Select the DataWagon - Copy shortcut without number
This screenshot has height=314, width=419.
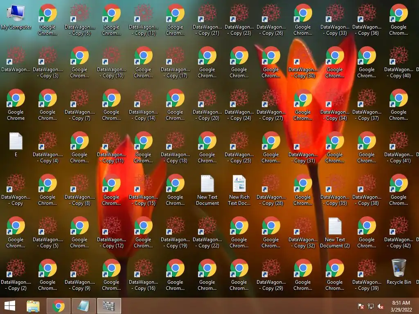click(x=16, y=190)
